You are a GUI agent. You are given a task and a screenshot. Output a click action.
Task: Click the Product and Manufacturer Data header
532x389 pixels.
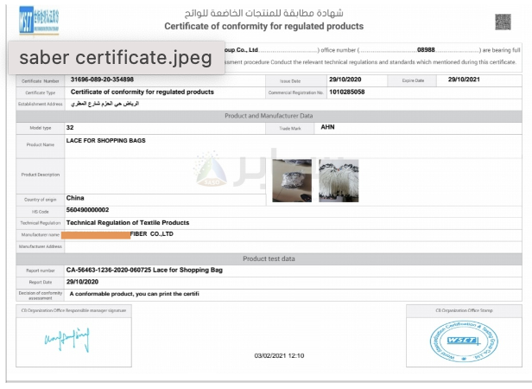coord(269,116)
